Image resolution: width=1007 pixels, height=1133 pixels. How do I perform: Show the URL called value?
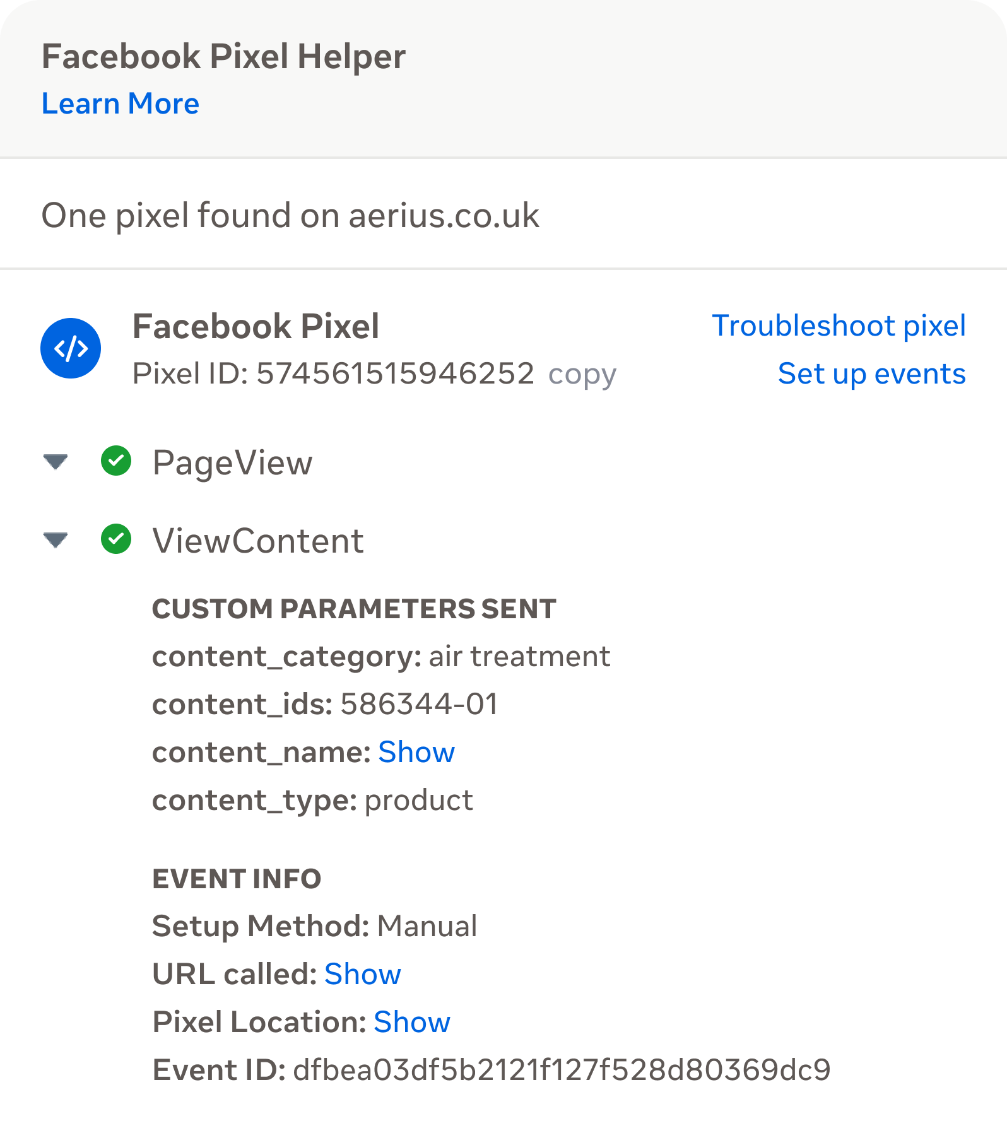[x=362, y=975]
